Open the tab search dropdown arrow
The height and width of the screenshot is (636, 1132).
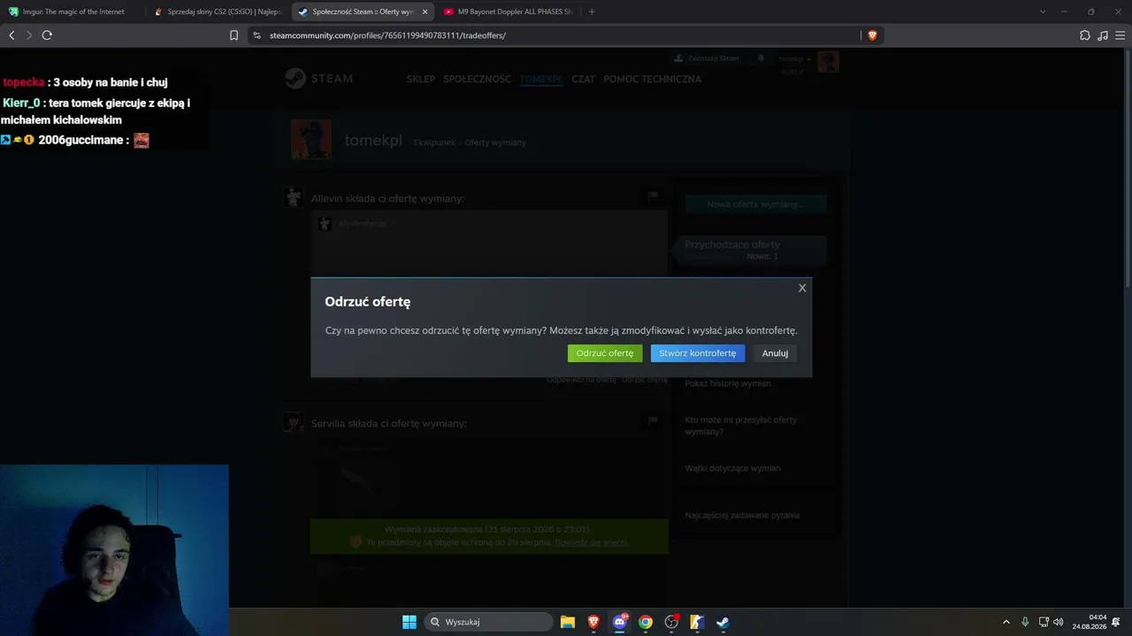coord(1043,11)
